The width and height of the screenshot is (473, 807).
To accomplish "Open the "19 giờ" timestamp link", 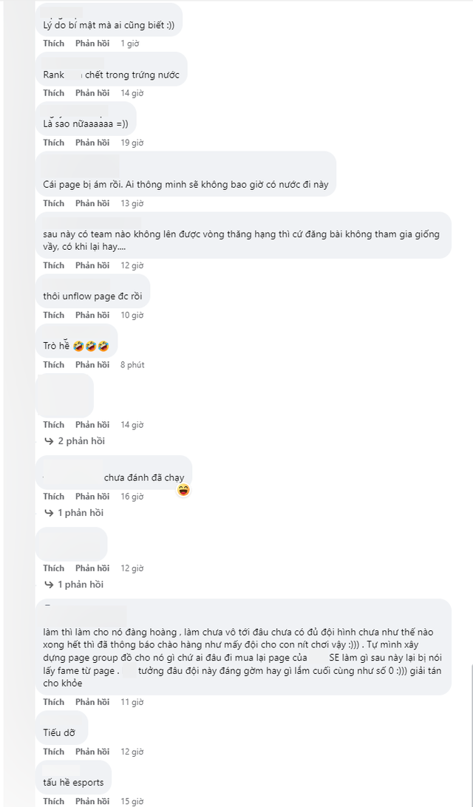I will point(132,143).
